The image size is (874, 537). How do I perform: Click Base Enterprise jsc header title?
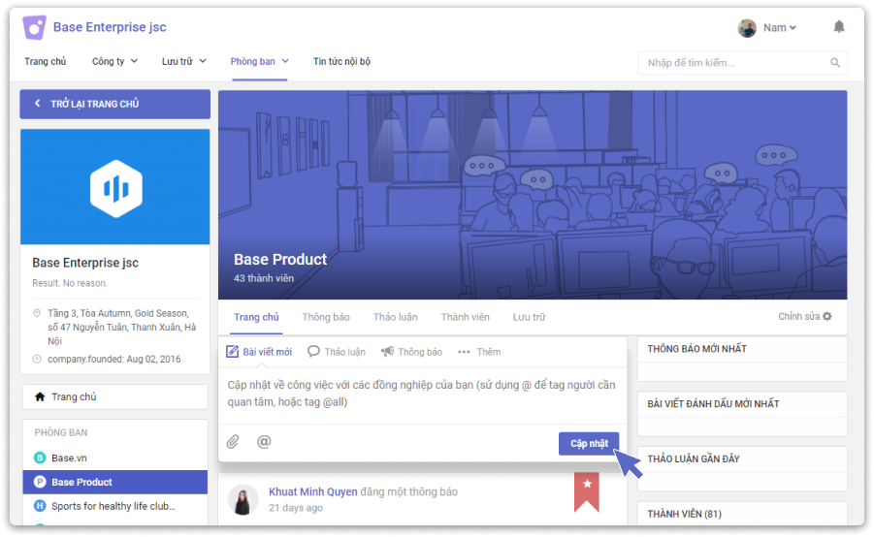point(110,27)
